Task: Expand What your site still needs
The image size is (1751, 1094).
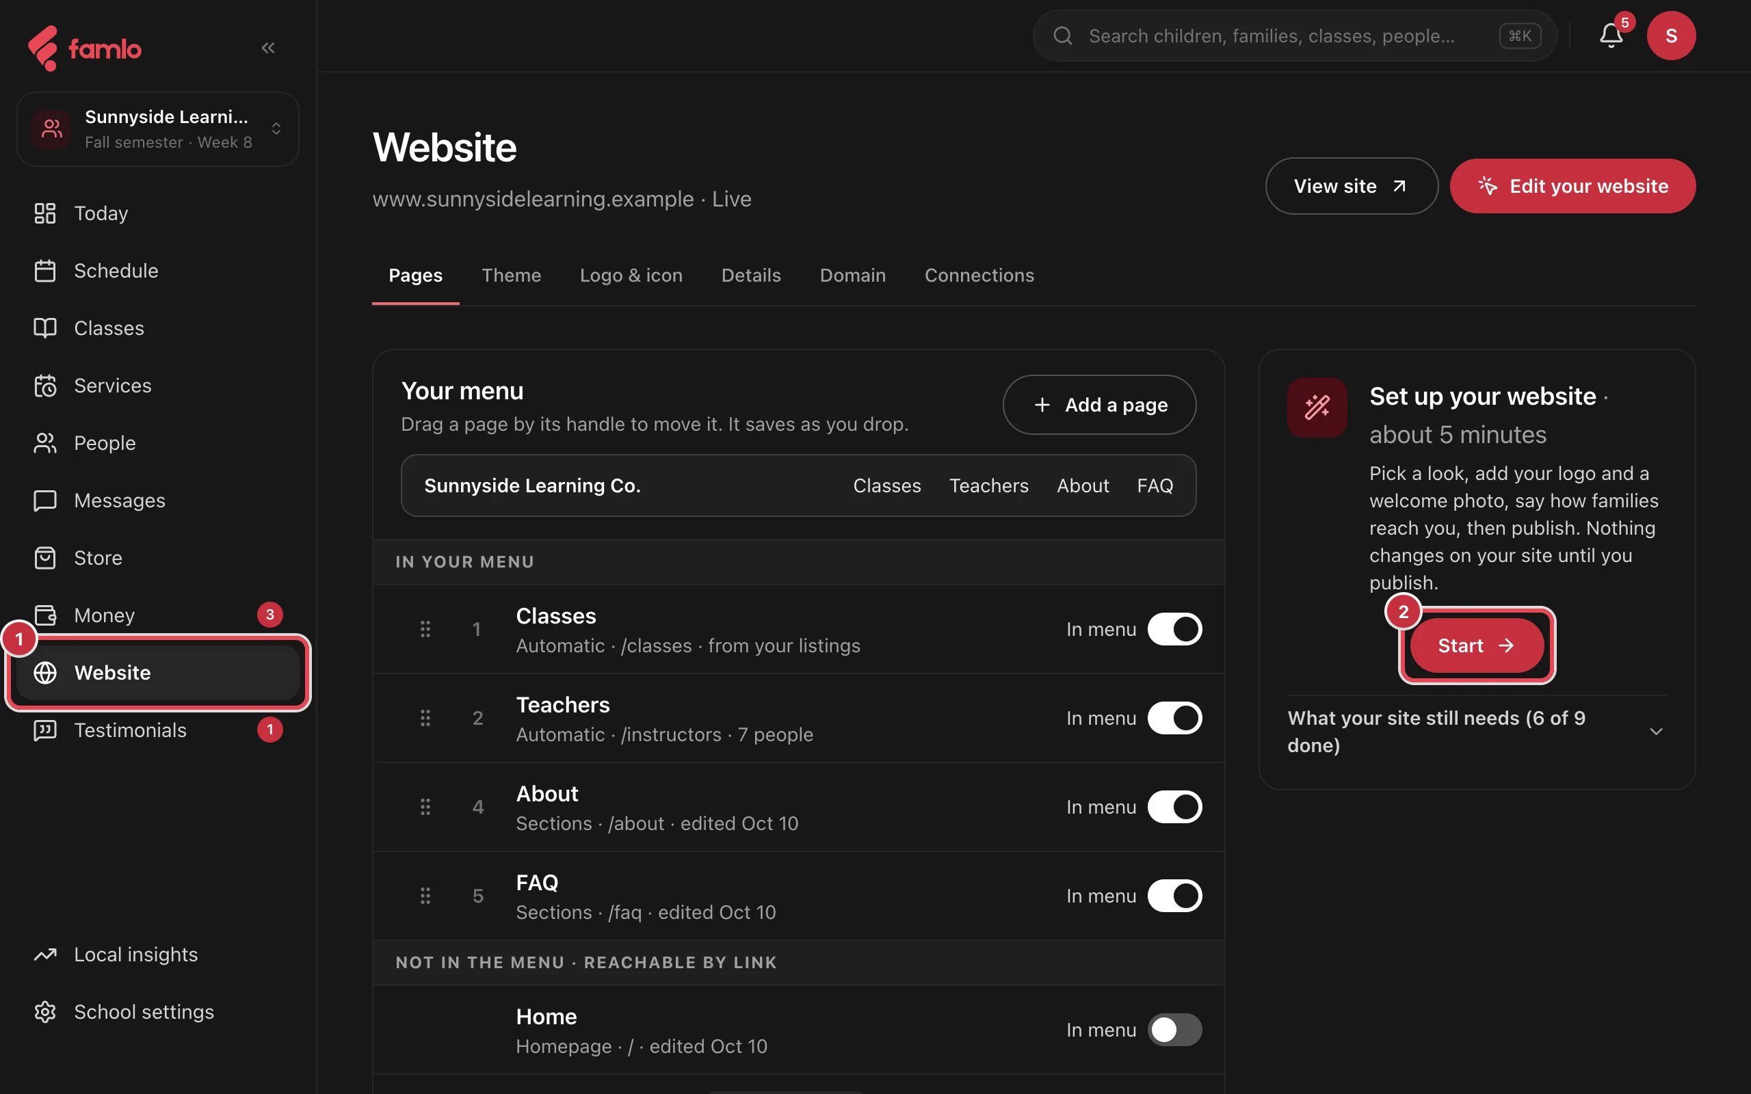Action: pos(1477,732)
